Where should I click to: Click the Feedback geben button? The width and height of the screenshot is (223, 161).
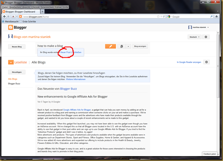[x=210, y=154]
